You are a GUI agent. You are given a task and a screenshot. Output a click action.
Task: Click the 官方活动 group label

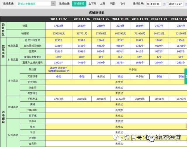tap(13, 81)
